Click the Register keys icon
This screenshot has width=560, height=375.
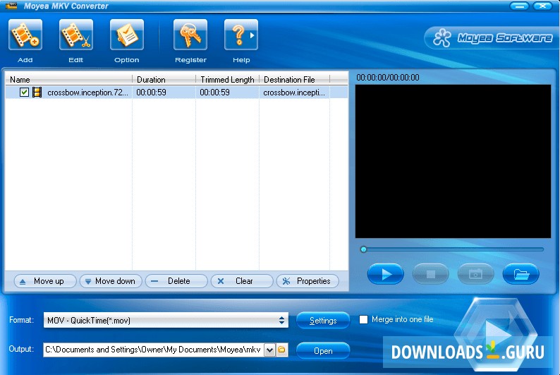190,35
